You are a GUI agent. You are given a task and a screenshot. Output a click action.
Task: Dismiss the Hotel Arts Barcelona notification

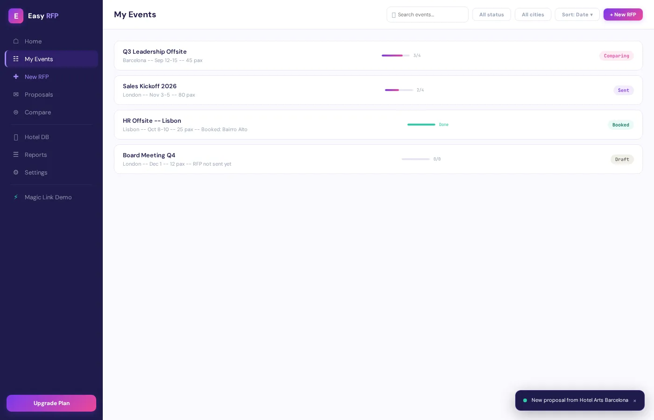(x=635, y=400)
